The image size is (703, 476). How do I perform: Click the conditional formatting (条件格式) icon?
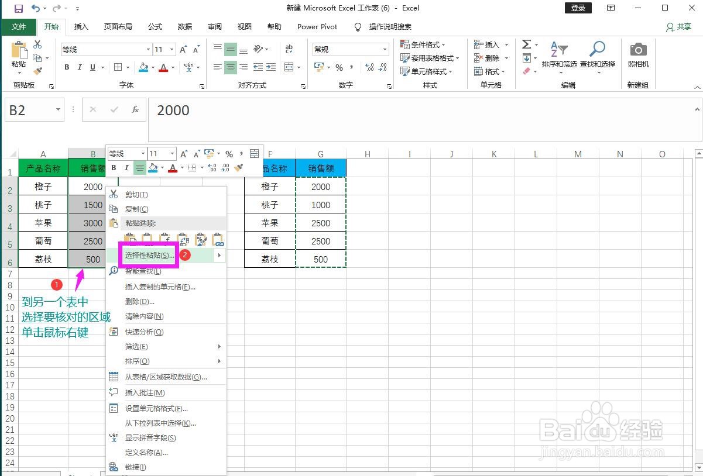[405, 44]
